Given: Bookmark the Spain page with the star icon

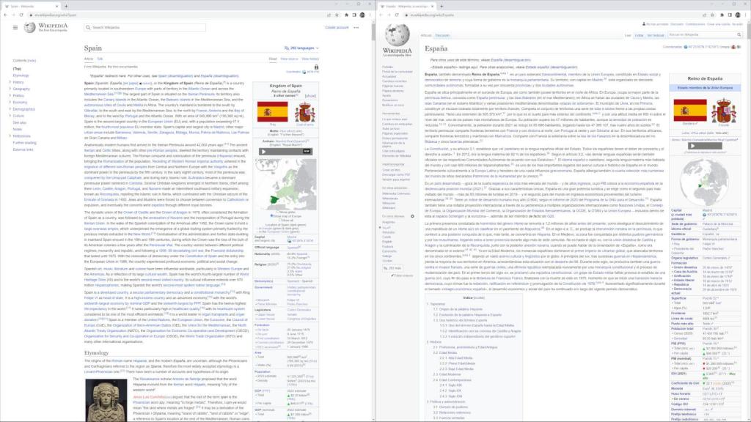Looking at the screenshot, I should tap(337, 15).
